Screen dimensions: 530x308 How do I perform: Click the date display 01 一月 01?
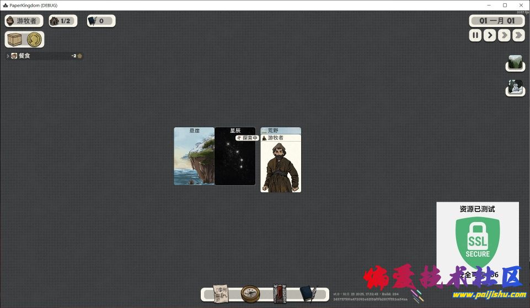click(x=496, y=21)
